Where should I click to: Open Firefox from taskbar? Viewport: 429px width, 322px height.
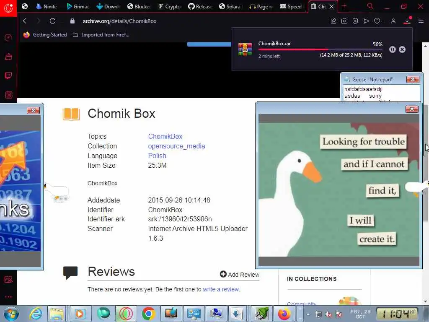pos(284,314)
